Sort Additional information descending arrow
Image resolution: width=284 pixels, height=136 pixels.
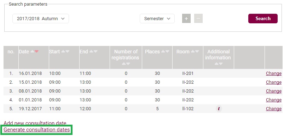221,64
